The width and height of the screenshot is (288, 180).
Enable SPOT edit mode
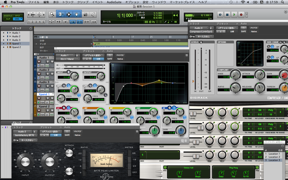pyautogui.click(x=18, y=16)
